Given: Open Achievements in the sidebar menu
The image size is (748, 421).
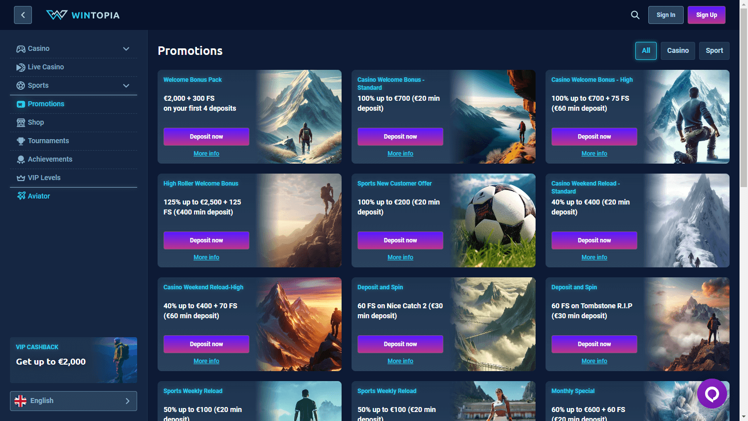Looking at the screenshot, I should (x=73, y=160).
